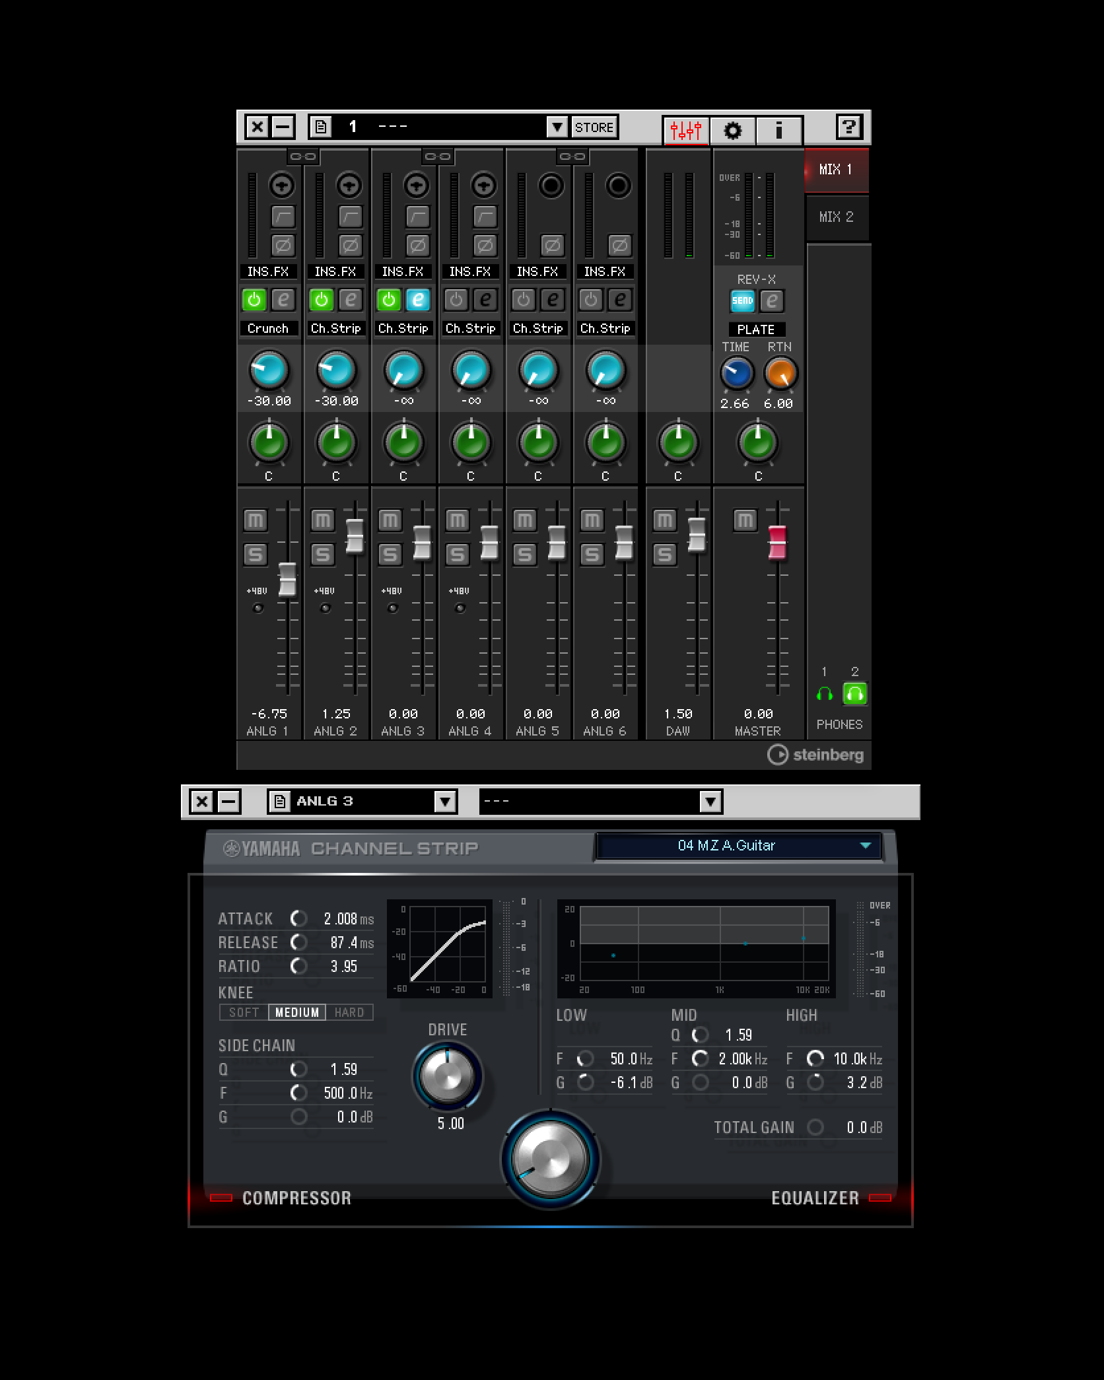Screen dimensions: 1104x1380
Task: Toggle the REV-X SEND button
Action: point(743,301)
